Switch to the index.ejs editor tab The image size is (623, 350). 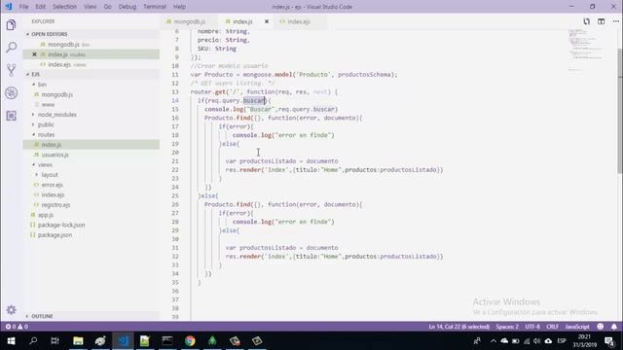[299, 21]
